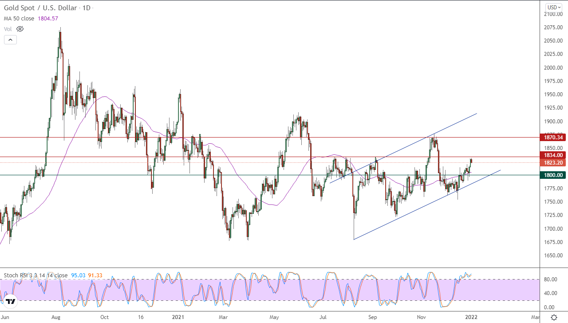Click the Mar label under the chart middle
Viewport: 568px width, 323px height.
click(223, 317)
